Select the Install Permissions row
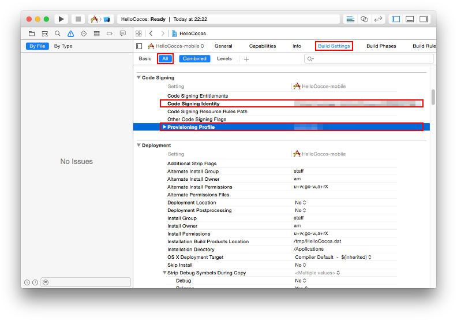Image resolution: width=457 pixels, height=320 pixels. pyautogui.click(x=281, y=234)
